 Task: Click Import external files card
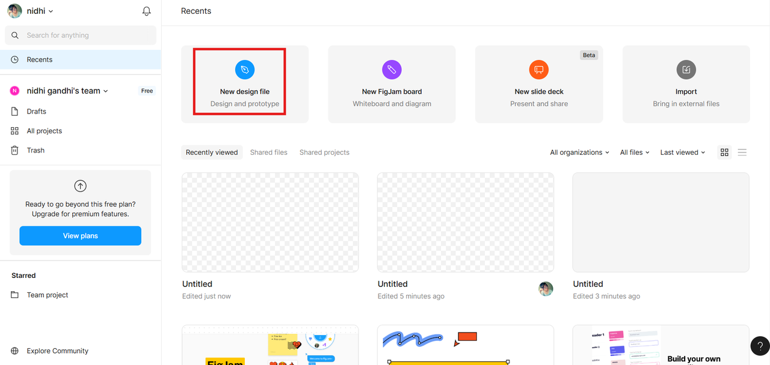pyautogui.click(x=686, y=84)
